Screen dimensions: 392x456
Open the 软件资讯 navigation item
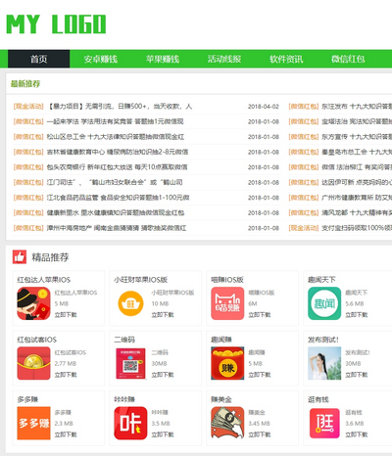pyautogui.click(x=286, y=59)
